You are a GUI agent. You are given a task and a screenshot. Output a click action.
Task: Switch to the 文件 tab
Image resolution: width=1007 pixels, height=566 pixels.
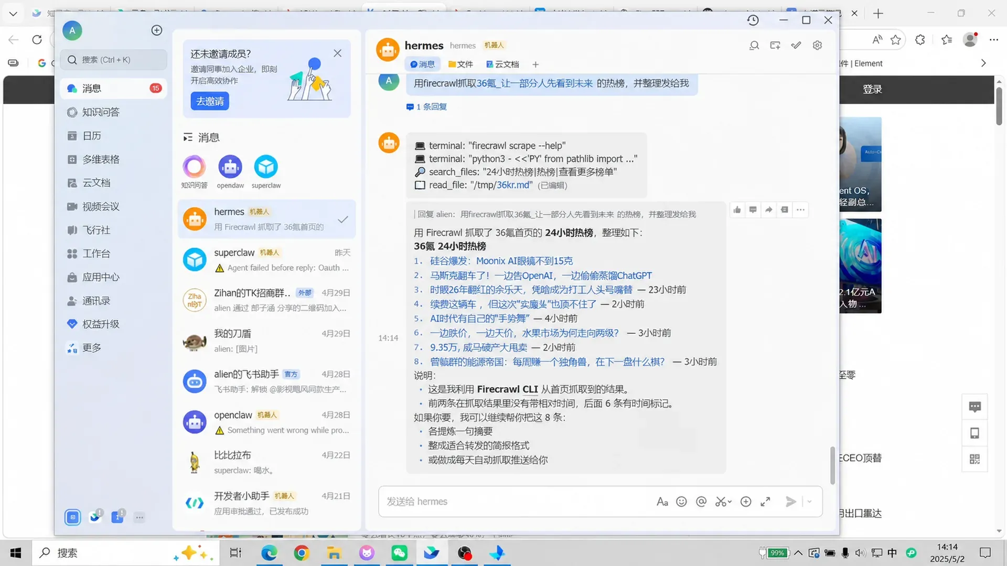pos(460,64)
